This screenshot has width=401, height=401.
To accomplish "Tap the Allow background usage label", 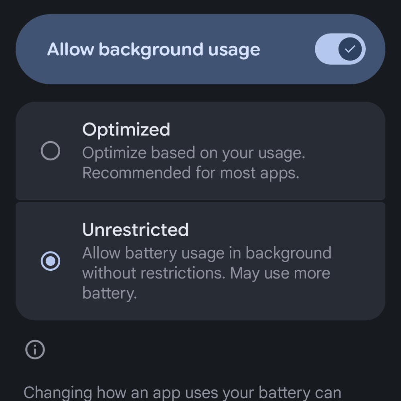I will [x=154, y=49].
